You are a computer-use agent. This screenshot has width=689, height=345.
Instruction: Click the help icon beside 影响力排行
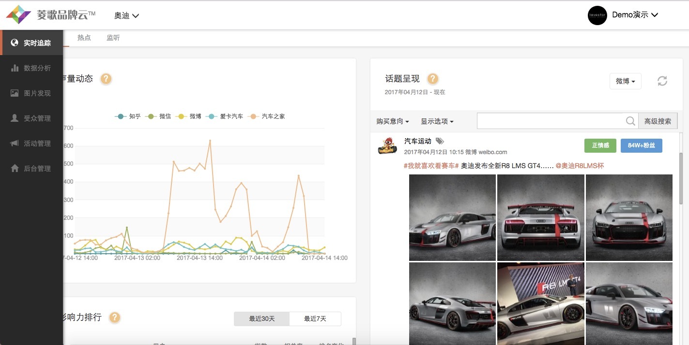click(x=114, y=317)
